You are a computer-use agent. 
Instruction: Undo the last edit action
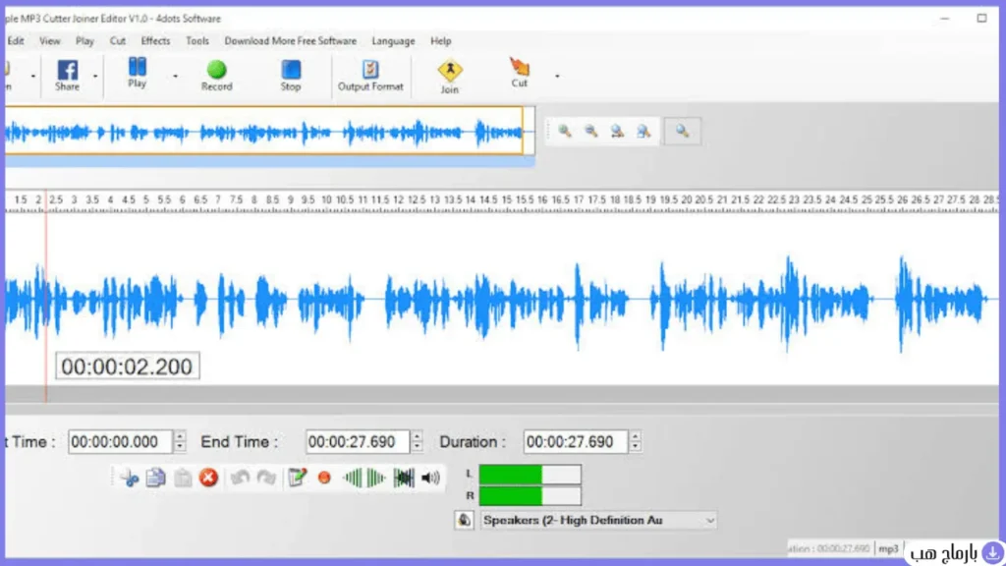point(240,479)
